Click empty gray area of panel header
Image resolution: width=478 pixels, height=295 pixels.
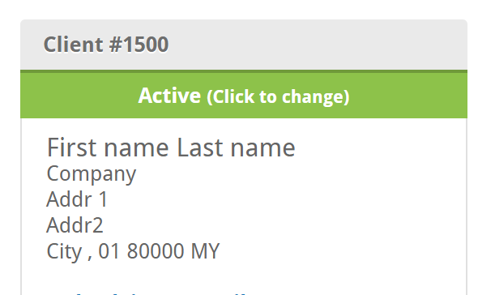coord(317,45)
